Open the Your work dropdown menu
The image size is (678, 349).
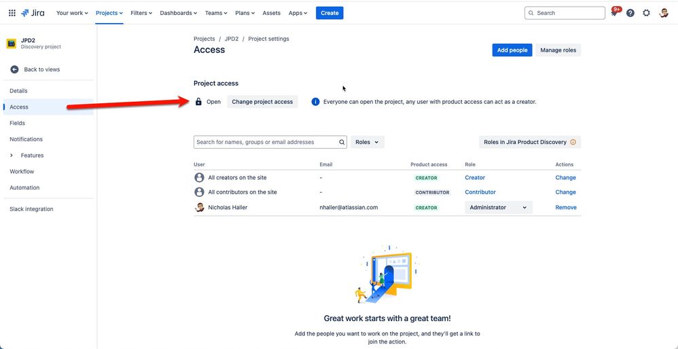click(x=72, y=13)
